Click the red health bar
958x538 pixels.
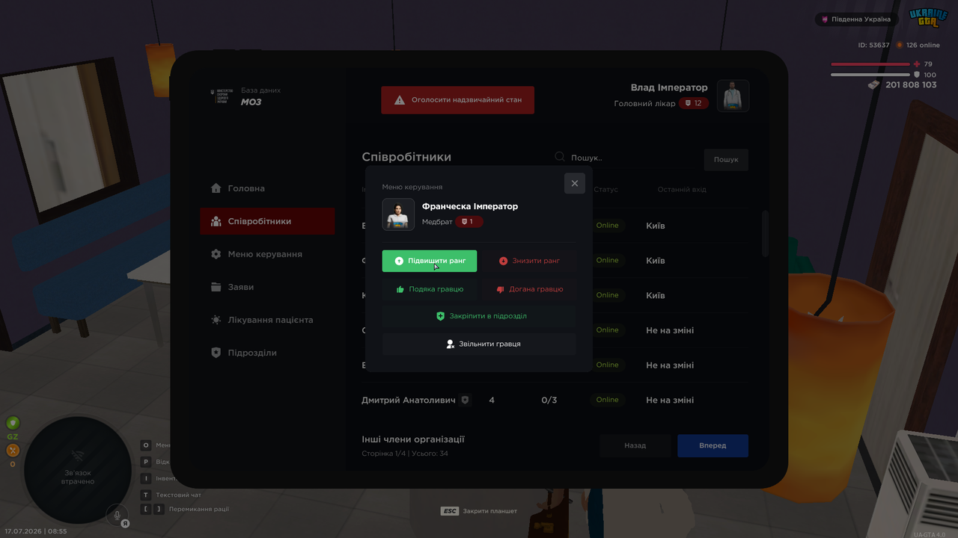coord(870,64)
